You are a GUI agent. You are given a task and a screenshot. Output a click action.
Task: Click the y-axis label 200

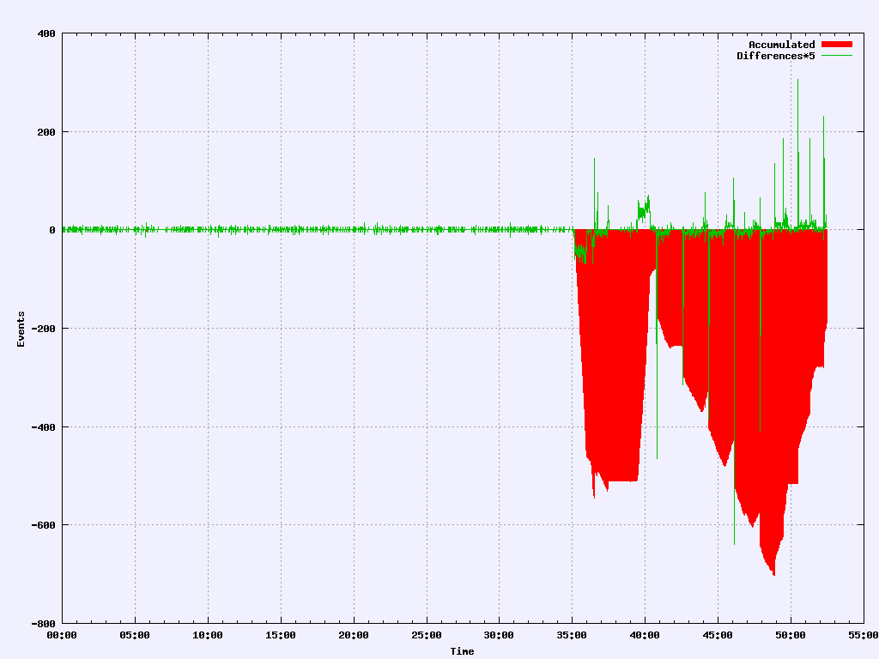coord(46,132)
